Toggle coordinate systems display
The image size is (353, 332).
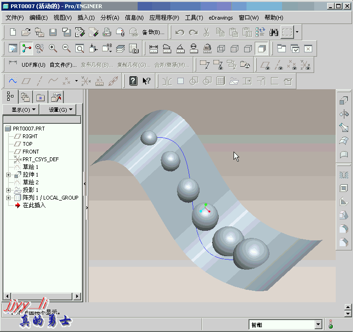305,65
